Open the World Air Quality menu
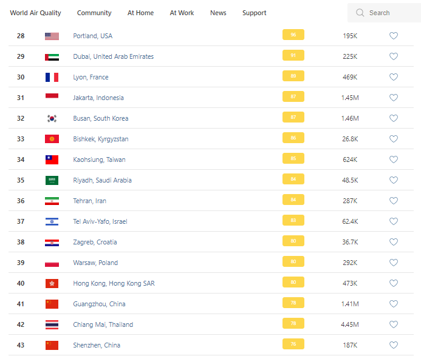421x356 pixels. (35, 13)
